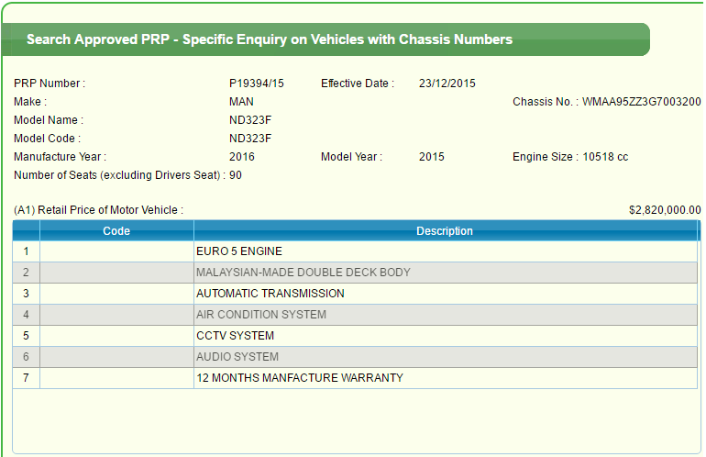Select the 12 MONTHS MANFACTURE WARRANTY row
The image size is (706, 457).
[355, 378]
